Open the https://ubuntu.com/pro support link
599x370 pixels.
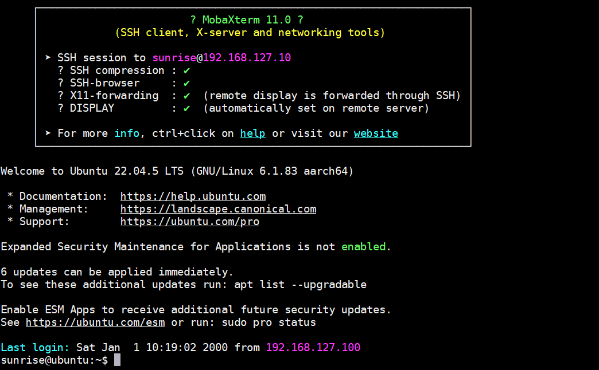189,222
